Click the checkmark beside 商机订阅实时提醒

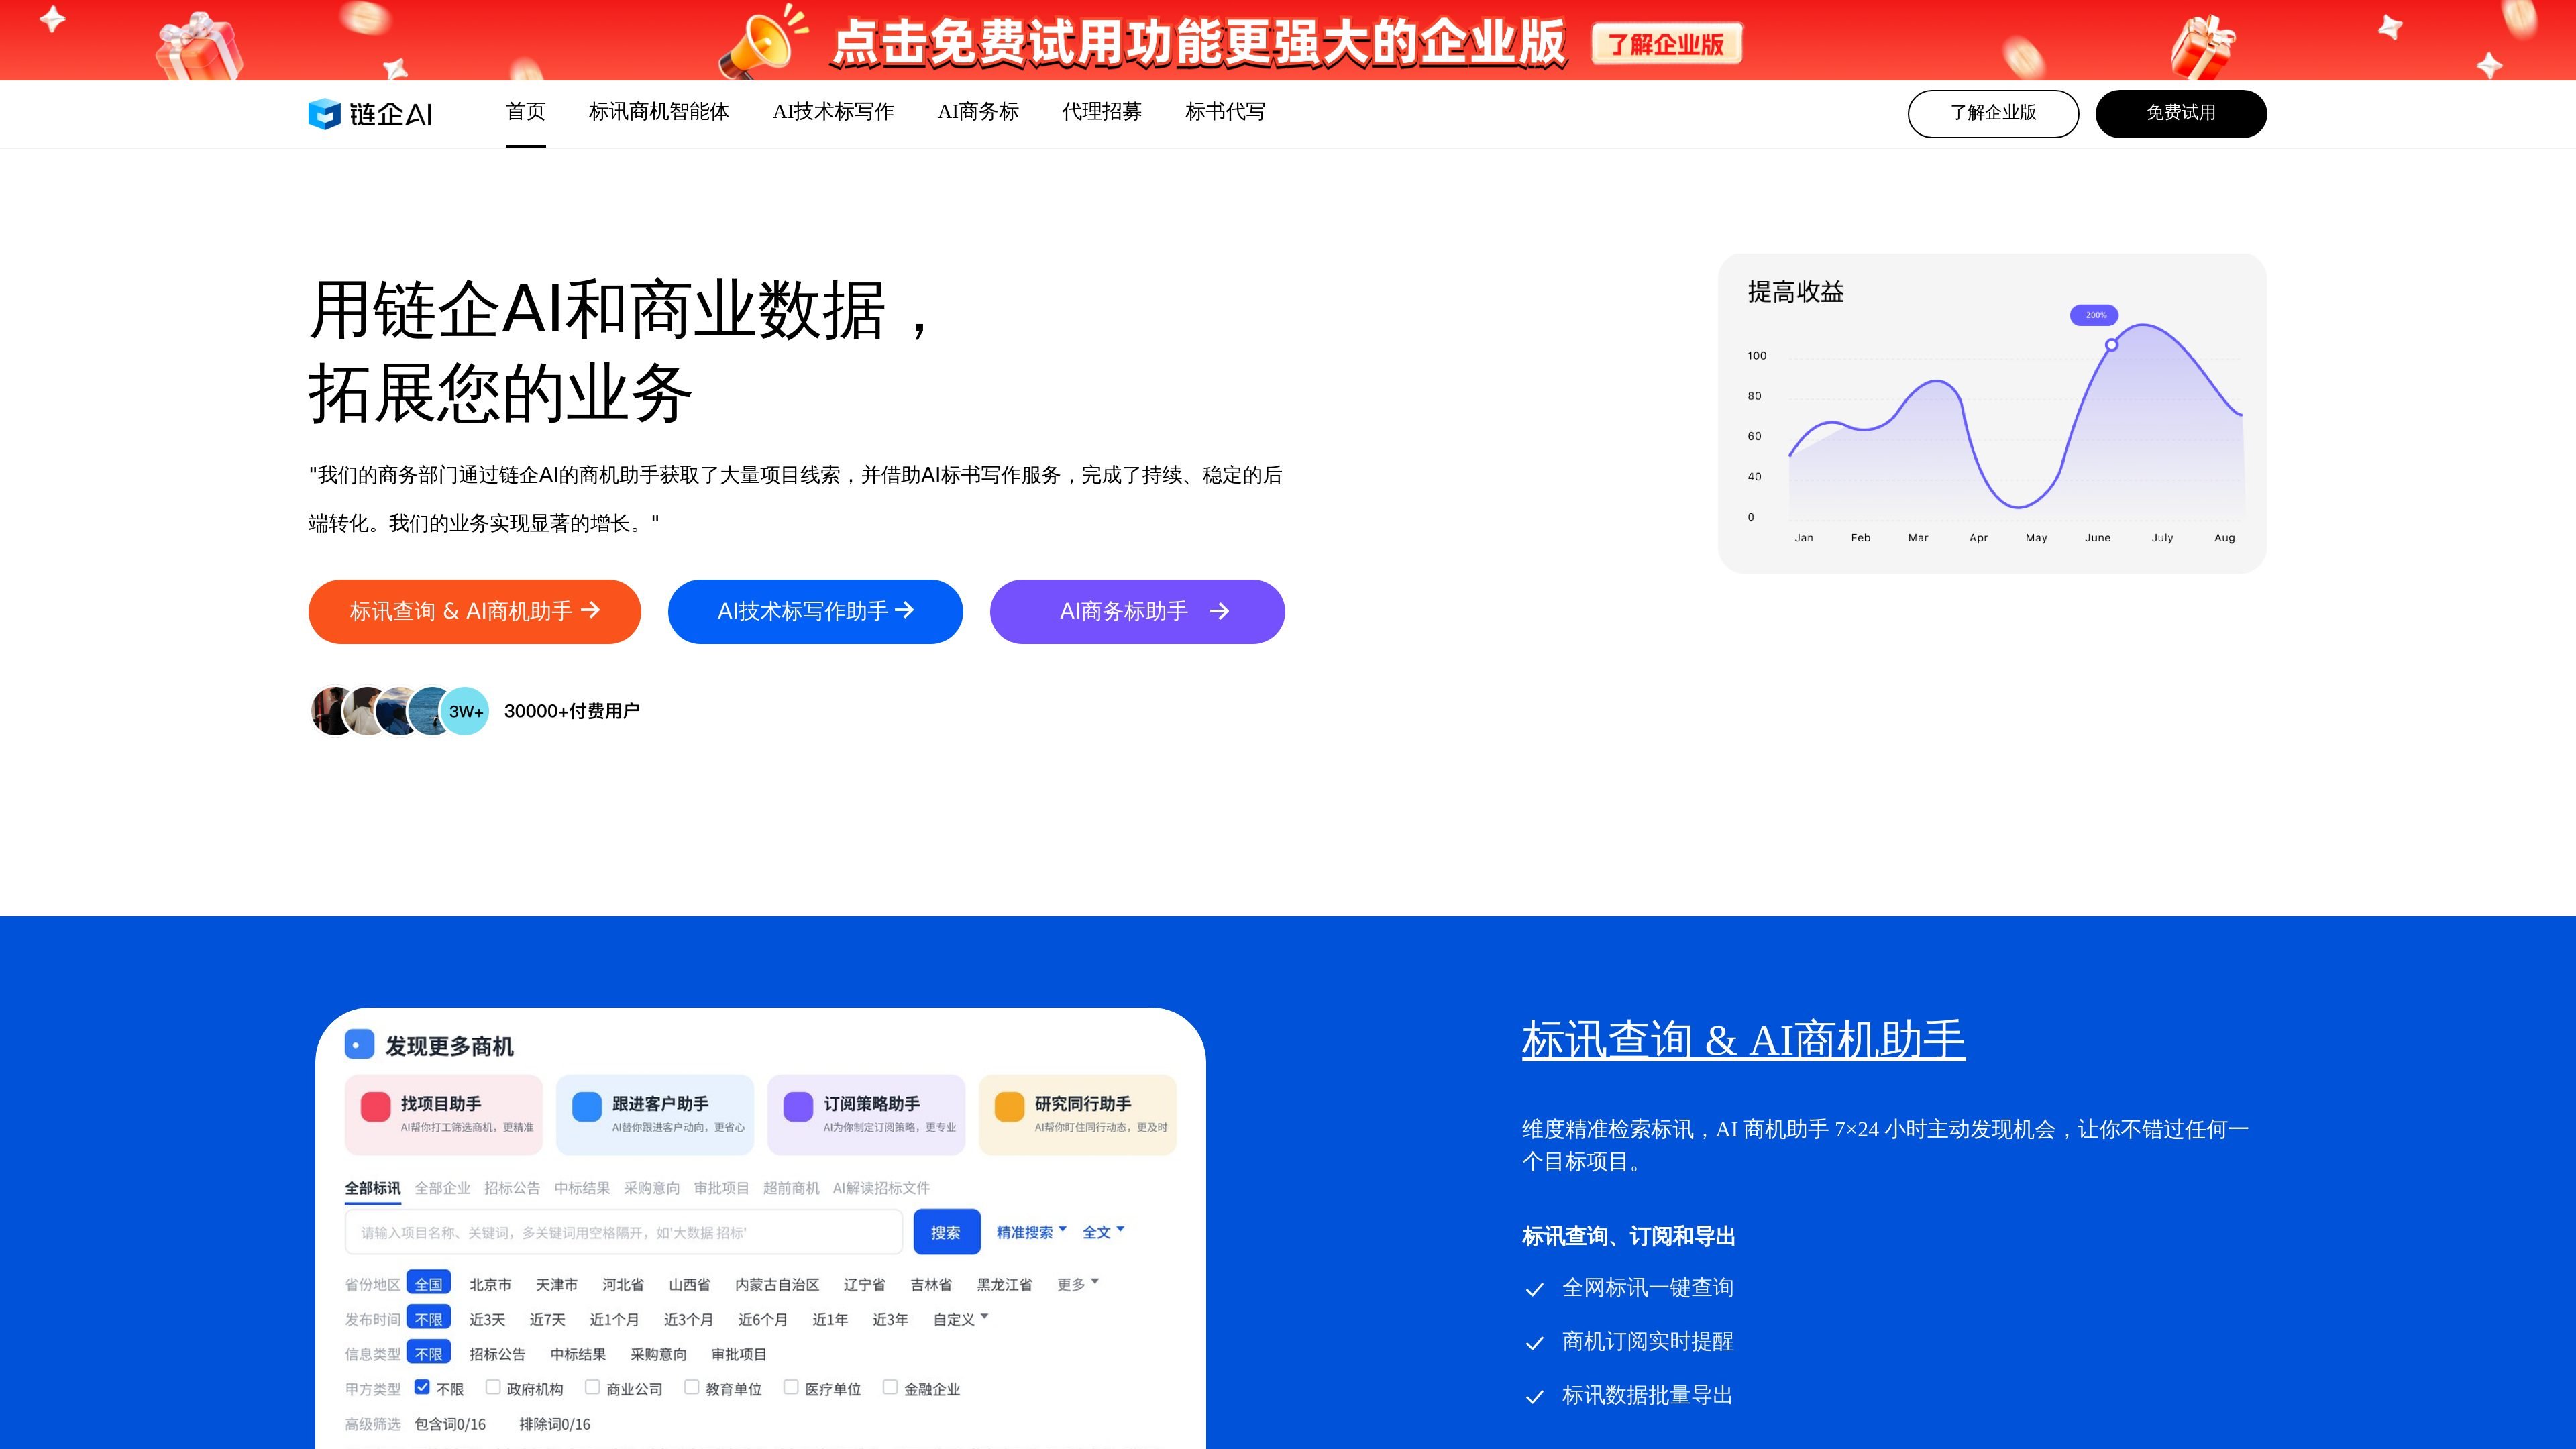[1535, 1343]
